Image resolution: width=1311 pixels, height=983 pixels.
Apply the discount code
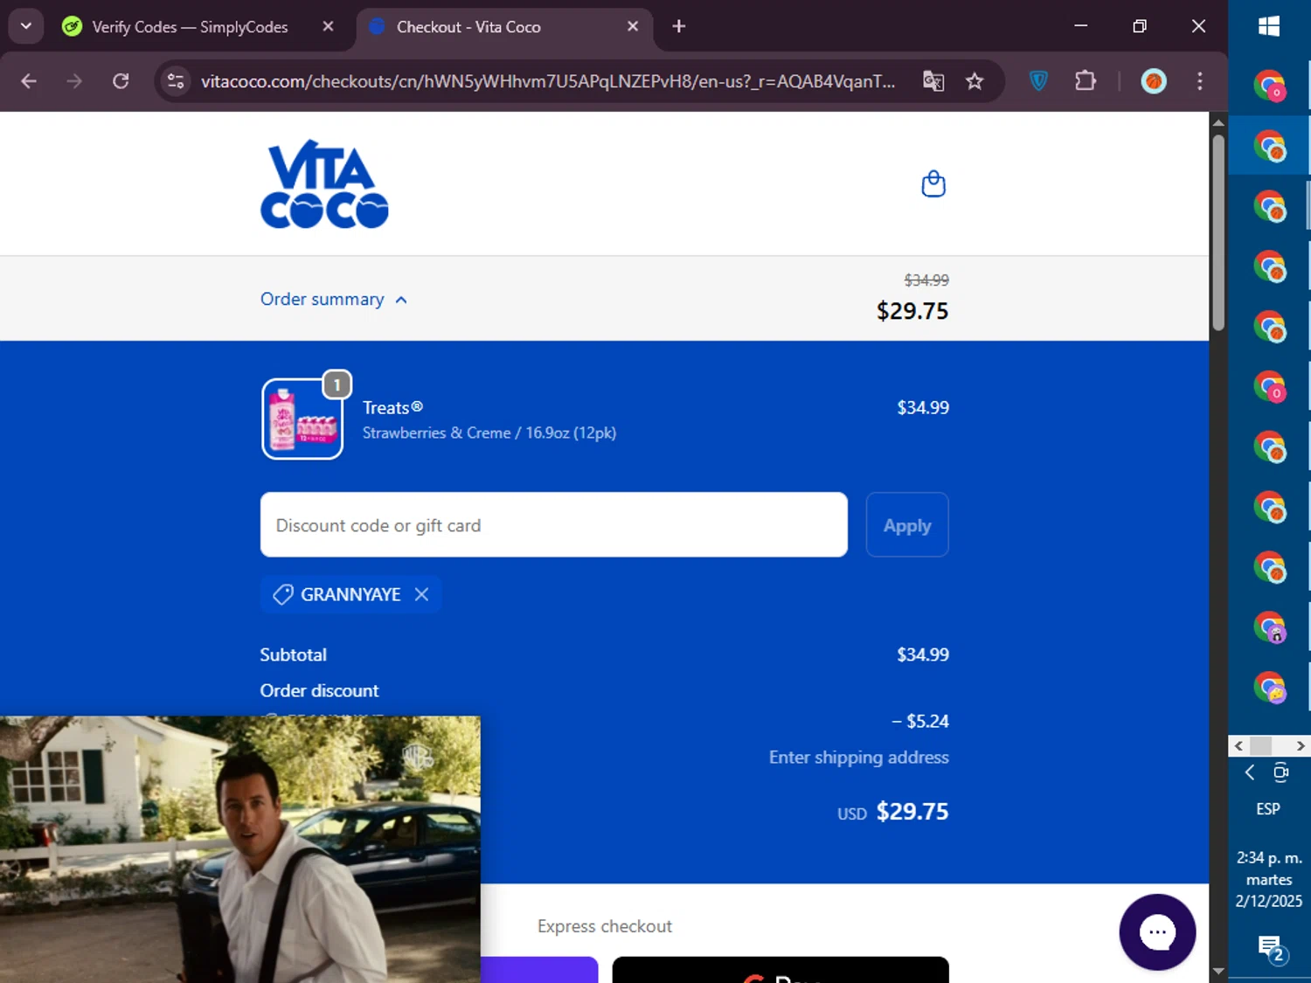[907, 525]
